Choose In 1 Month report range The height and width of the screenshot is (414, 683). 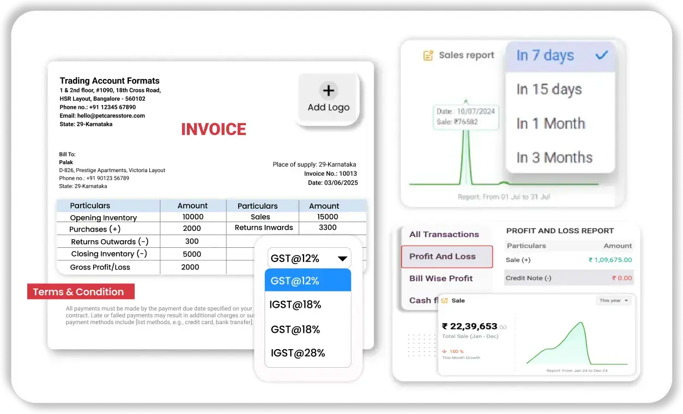551,124
